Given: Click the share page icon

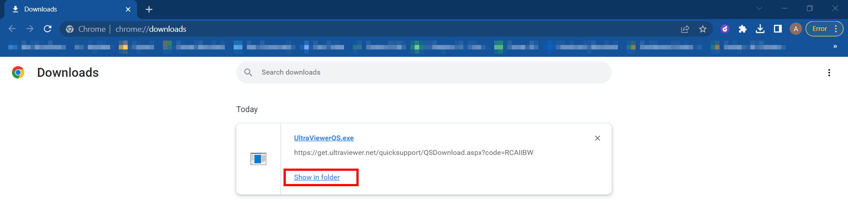Looking at the screenshot, I should tap(685, 29).
